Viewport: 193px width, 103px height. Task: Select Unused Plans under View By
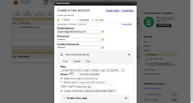coord(149,70)
